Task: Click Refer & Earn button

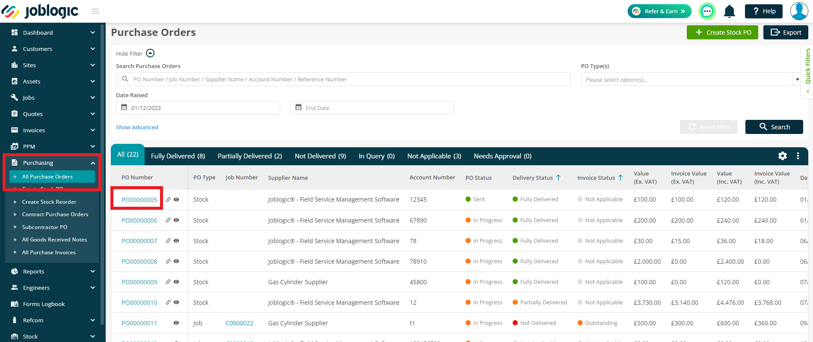Action: tap(659, 11)
